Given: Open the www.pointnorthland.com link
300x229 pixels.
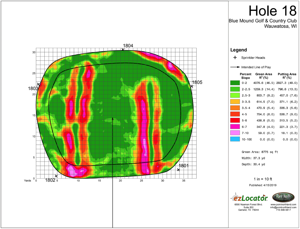Looking at the screenshot, I should [x=283, y=204].
